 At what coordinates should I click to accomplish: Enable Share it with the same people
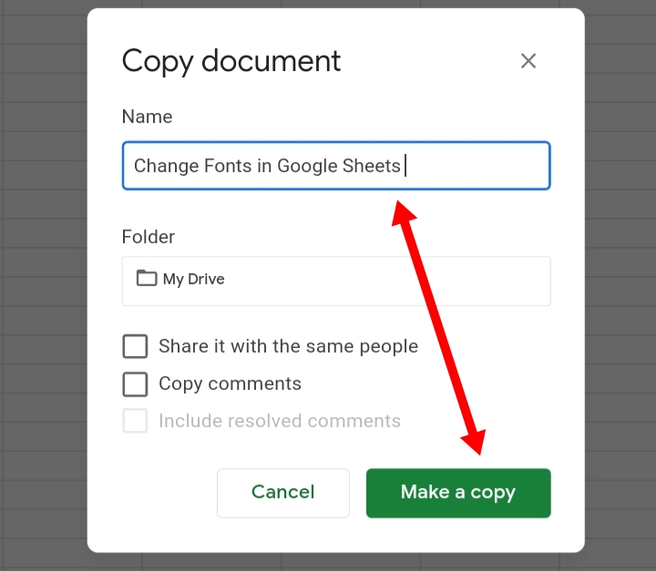click(x=135, y=346)
